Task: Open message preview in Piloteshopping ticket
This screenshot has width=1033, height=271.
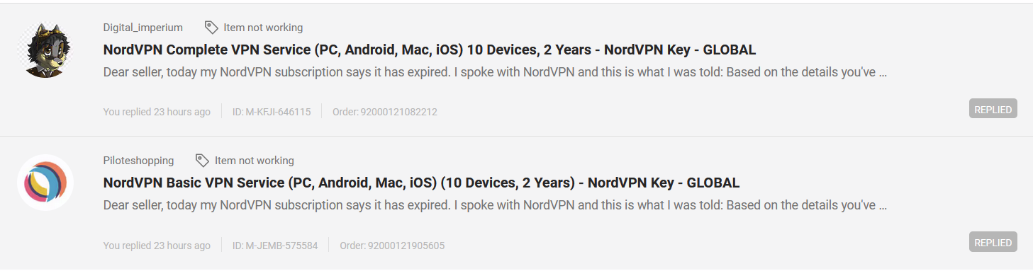Action: click(x=495, y=205)
